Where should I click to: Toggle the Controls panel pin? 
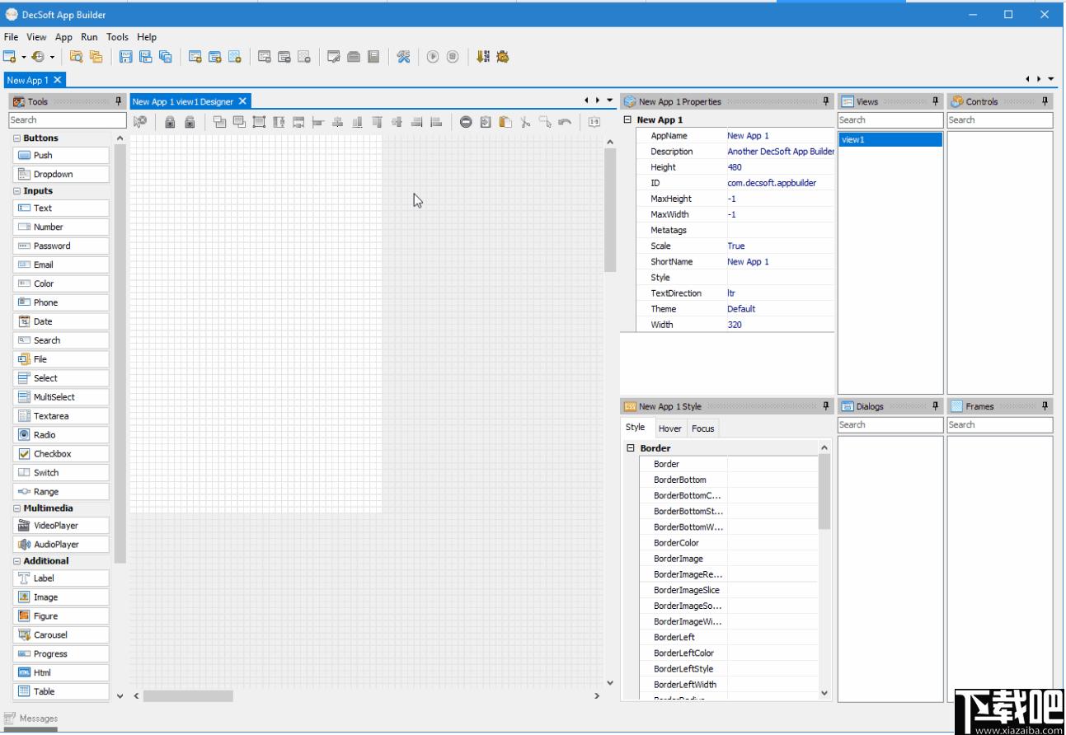click(x=1045, y=101)
